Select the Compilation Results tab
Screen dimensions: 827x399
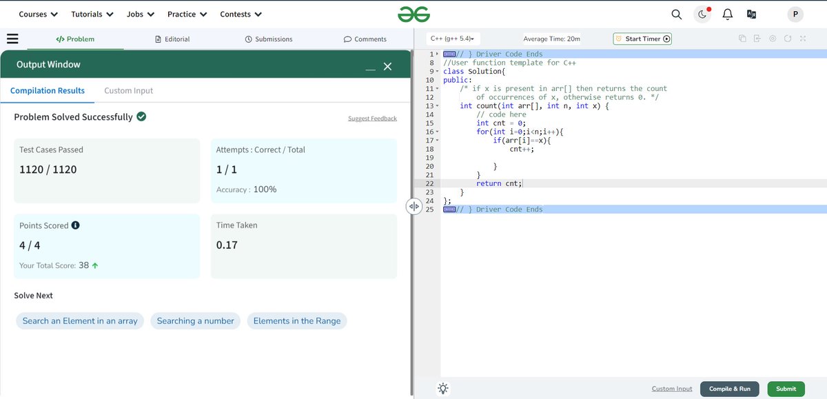pyautogui.click(x=48, y=90)
